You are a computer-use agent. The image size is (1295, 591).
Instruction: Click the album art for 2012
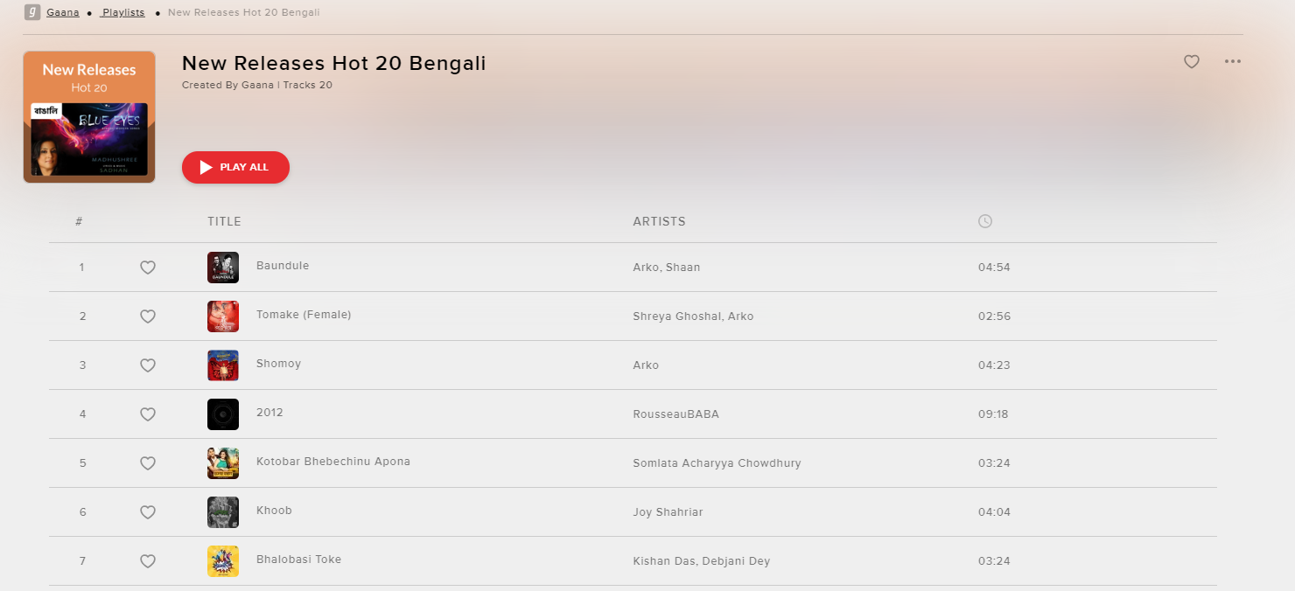(x=223, y=414)
